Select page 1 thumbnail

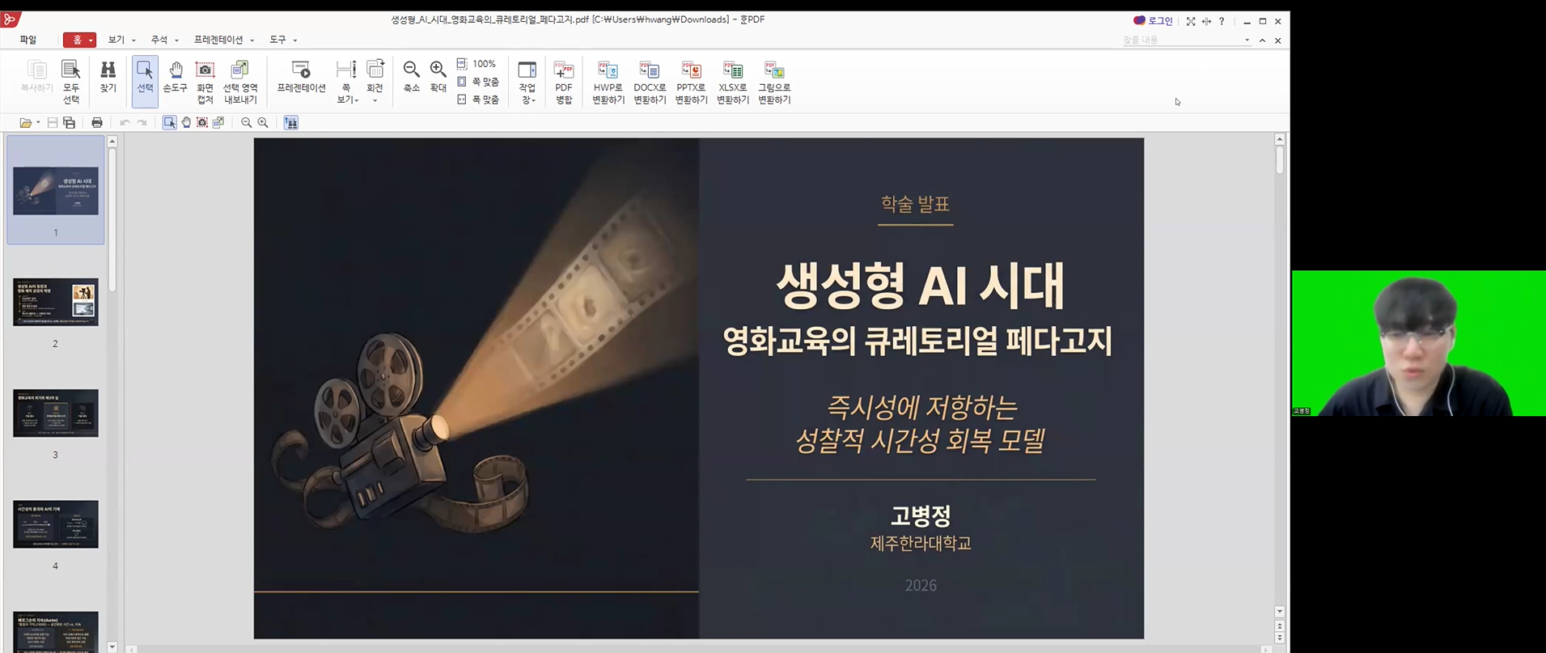click(x=56, y=191)
